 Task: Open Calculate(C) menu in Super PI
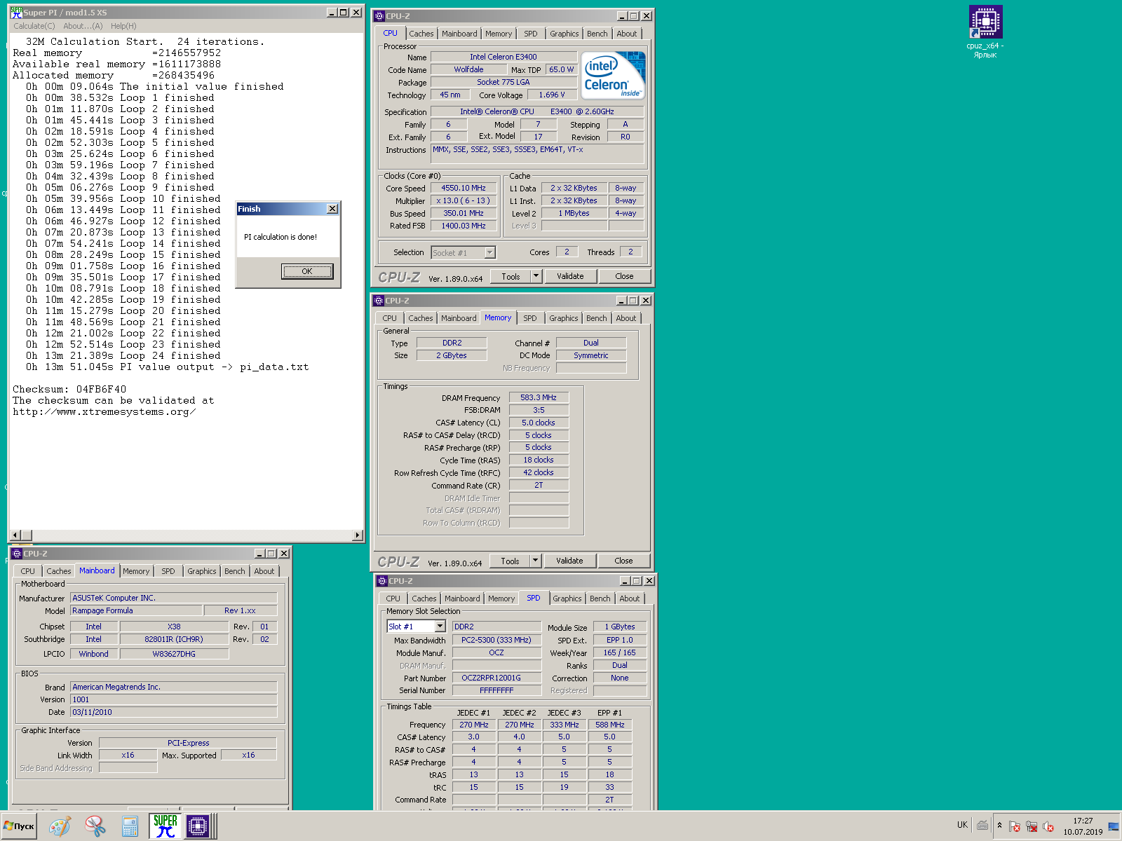tap(34, 26)
